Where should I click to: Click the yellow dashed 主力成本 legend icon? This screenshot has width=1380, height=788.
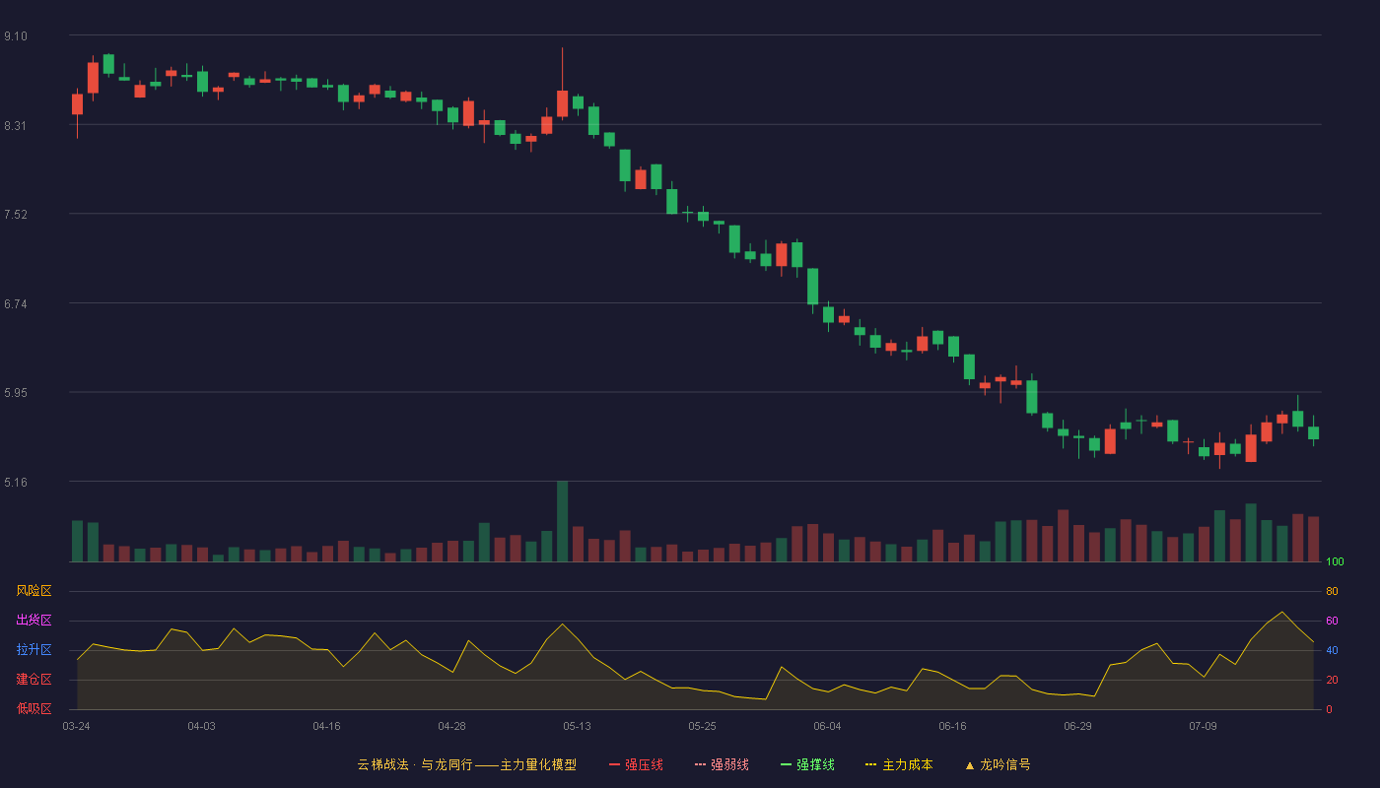(871, 764)
